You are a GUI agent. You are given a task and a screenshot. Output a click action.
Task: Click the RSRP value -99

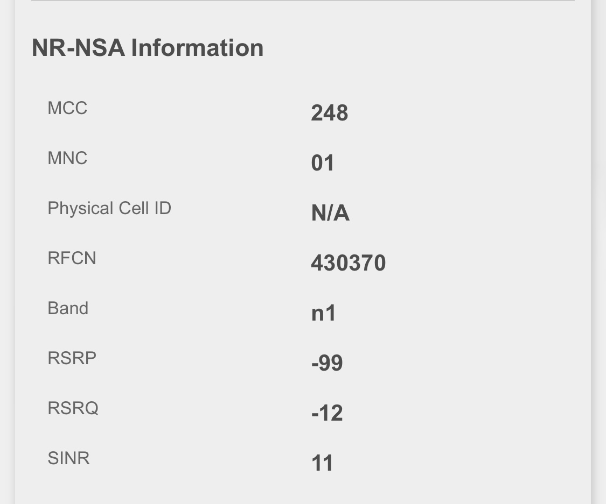tap(327, 363)
